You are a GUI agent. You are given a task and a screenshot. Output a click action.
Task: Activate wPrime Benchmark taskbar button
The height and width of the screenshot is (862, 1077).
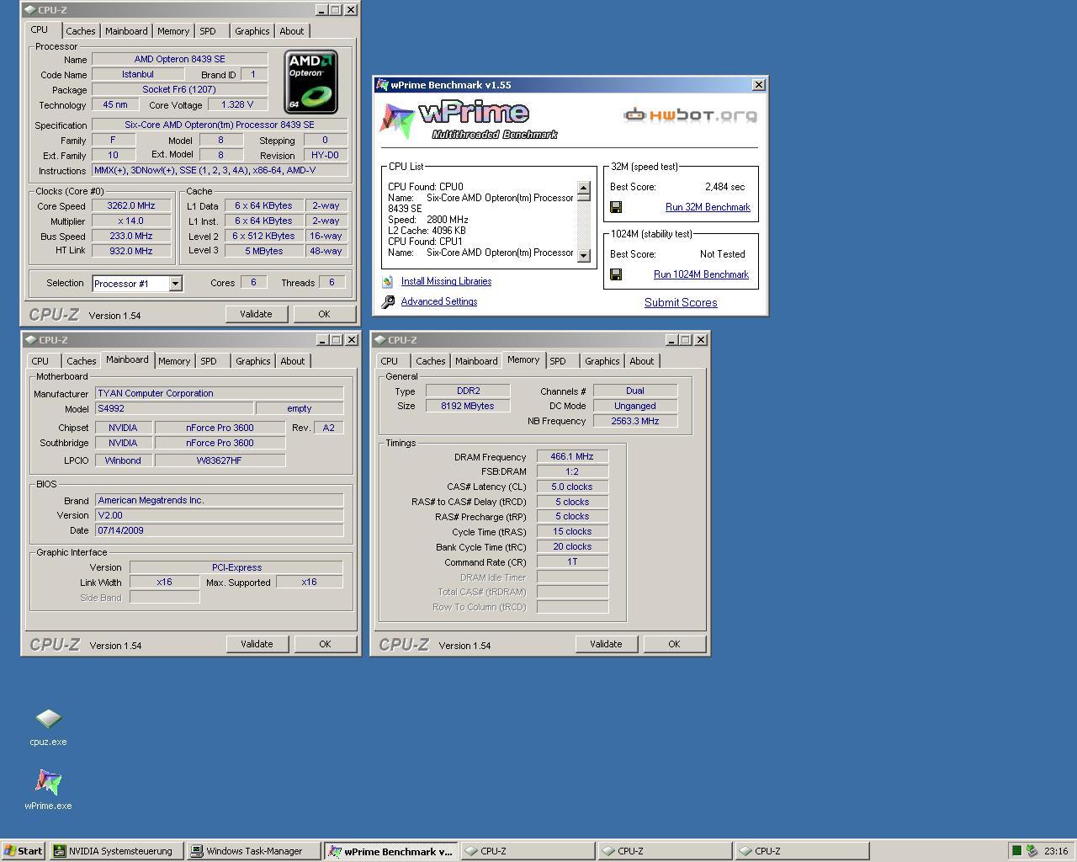391,851
